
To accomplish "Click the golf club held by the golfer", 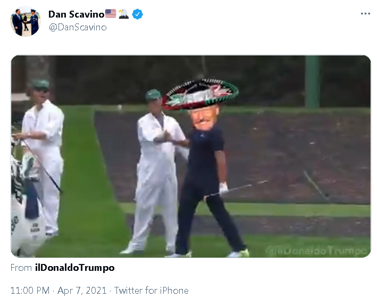I will click(x=236, y=188).
